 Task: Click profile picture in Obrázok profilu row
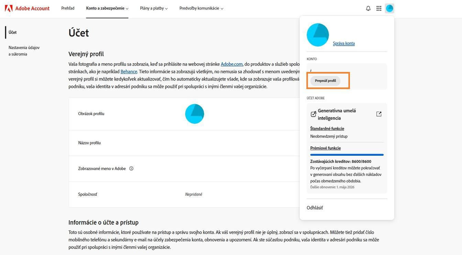[195, 114]
